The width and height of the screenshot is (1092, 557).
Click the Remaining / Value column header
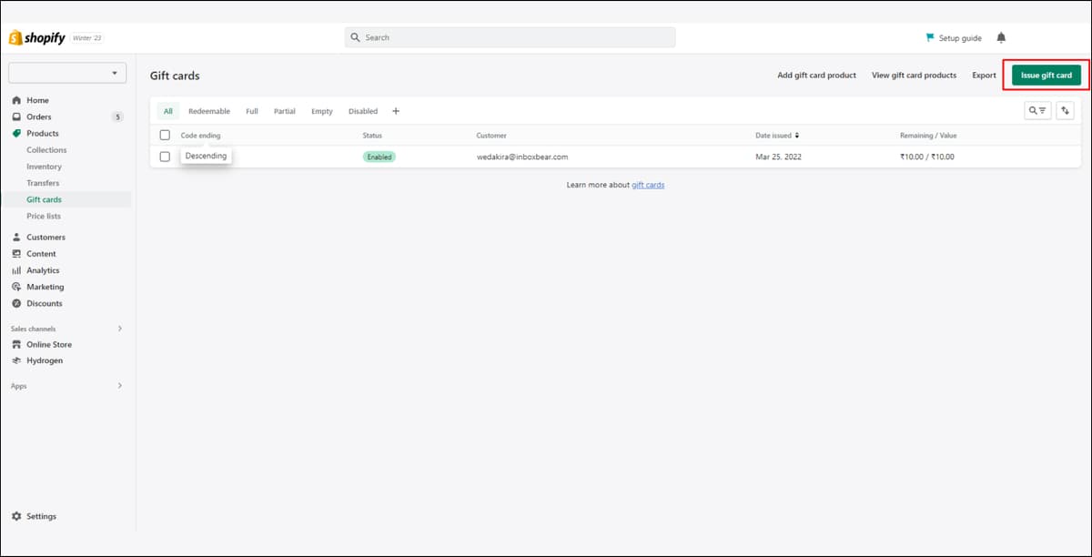928,136
